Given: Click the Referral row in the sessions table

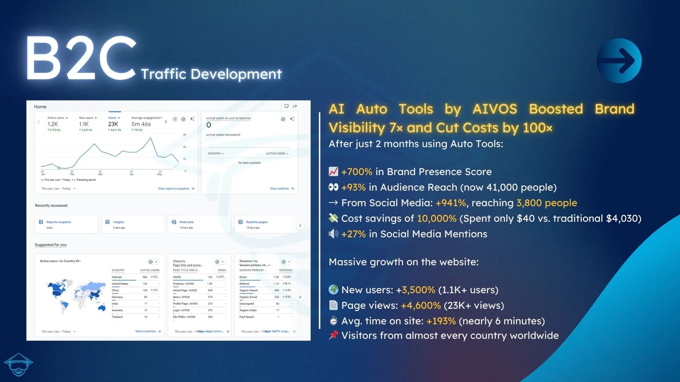Looking at the screenshot, I should tap(266, 284).
